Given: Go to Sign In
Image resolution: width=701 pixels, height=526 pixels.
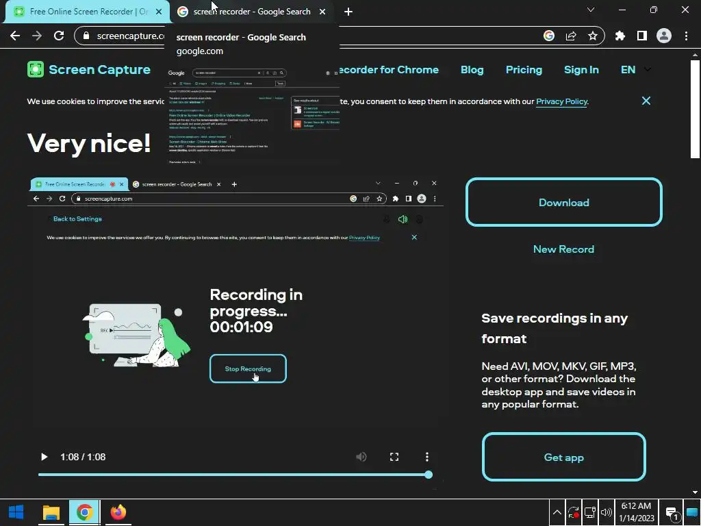Looking at the screenshot, I should tap(581, 70).
